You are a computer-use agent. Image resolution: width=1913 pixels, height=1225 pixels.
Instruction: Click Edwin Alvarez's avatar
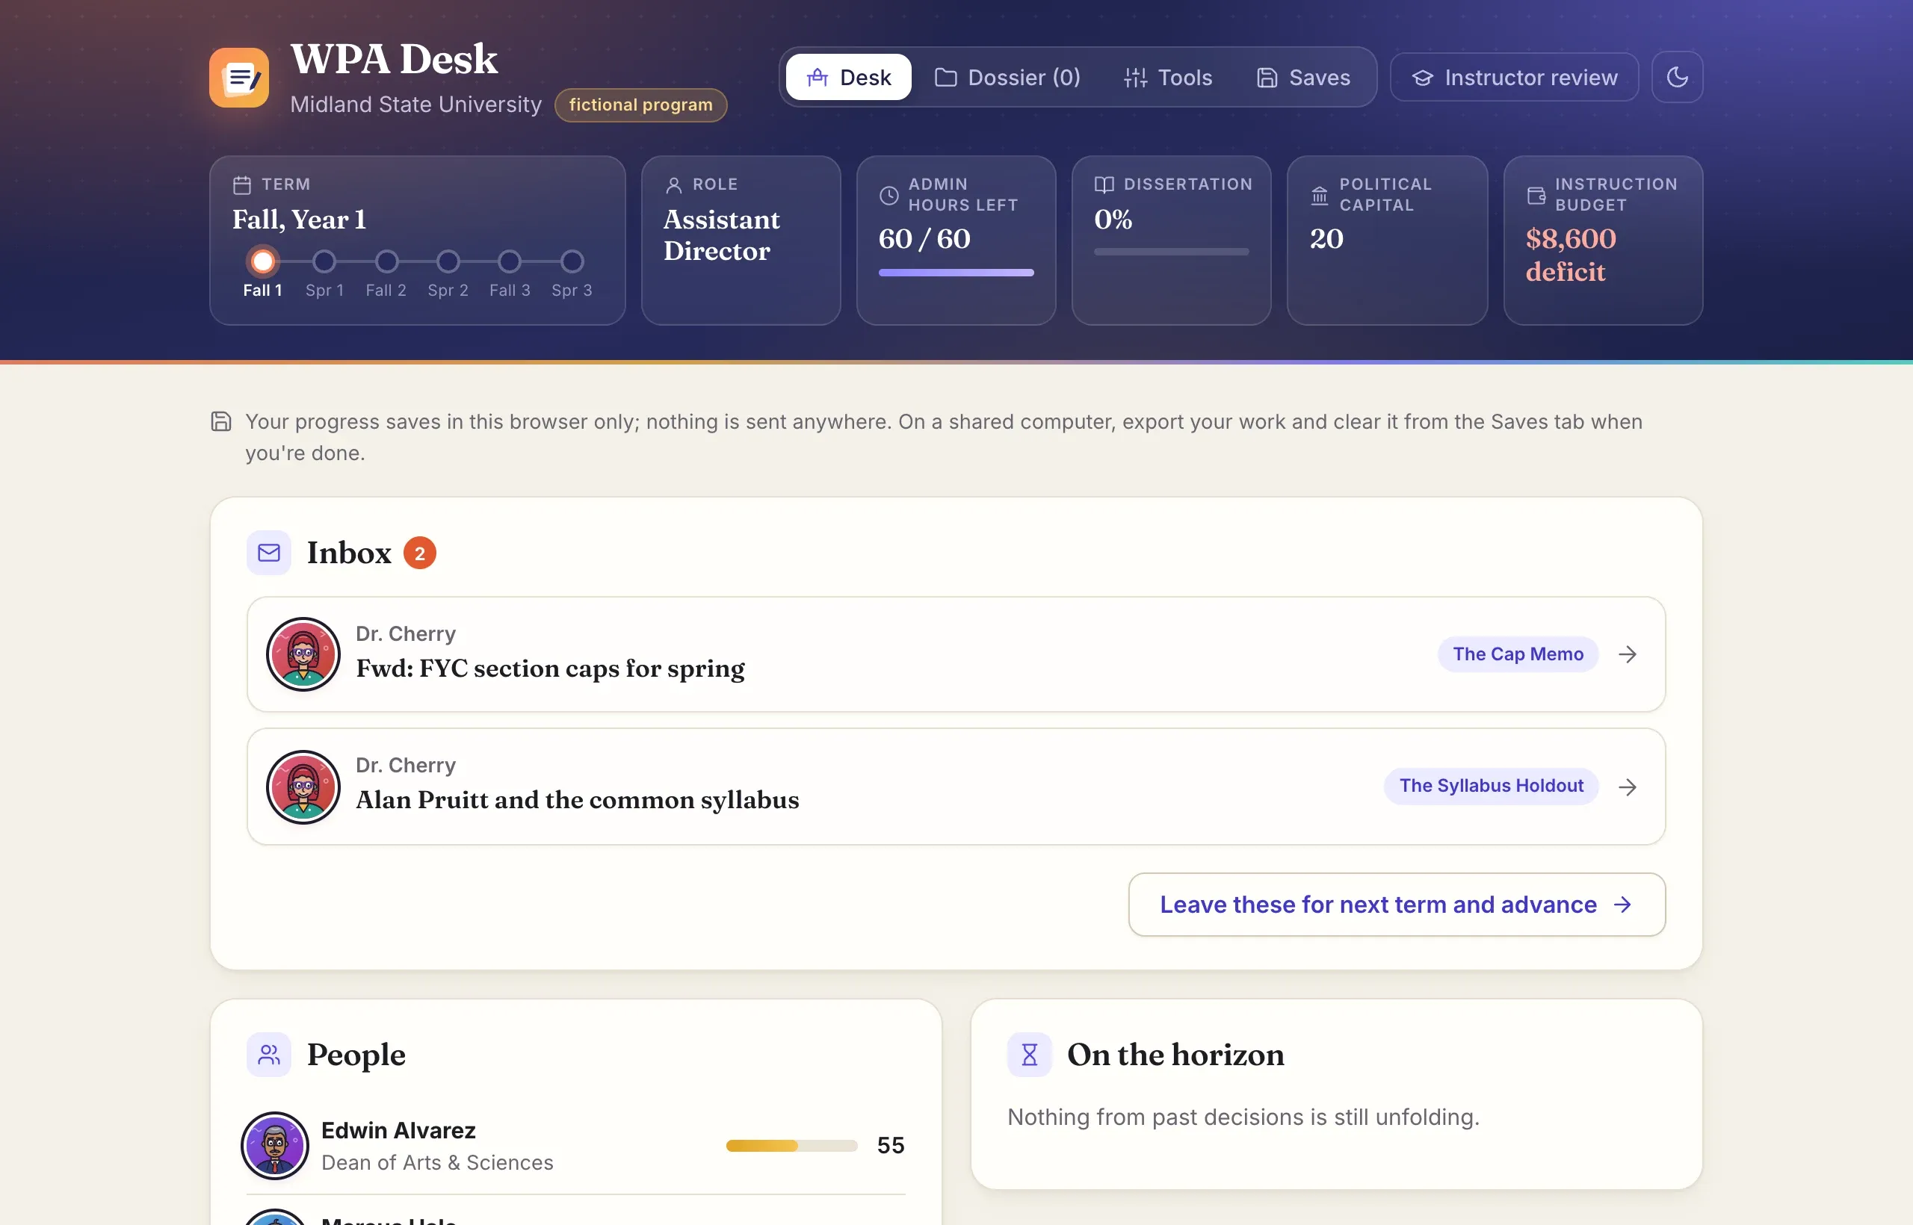click(274, 1146)
